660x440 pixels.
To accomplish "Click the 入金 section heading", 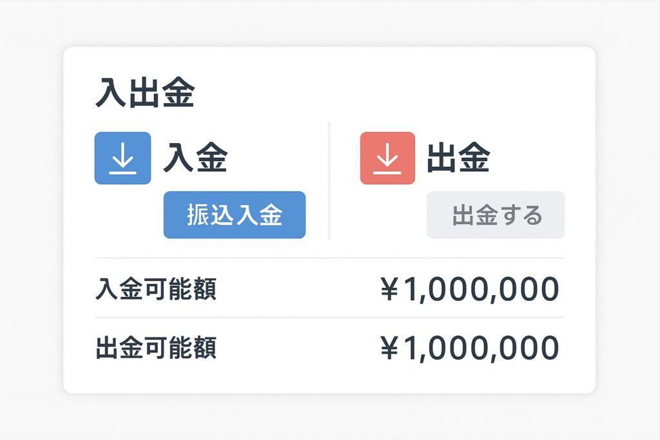I will click(x=195, y=157).
